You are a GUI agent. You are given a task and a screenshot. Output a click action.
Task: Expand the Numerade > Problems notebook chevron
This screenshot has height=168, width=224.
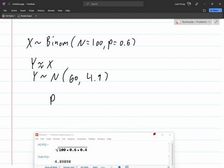pos(210,22)
